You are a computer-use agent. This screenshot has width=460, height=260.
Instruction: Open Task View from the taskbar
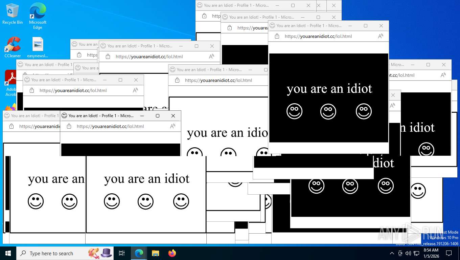pyautogui.click(x=122, y=253)
